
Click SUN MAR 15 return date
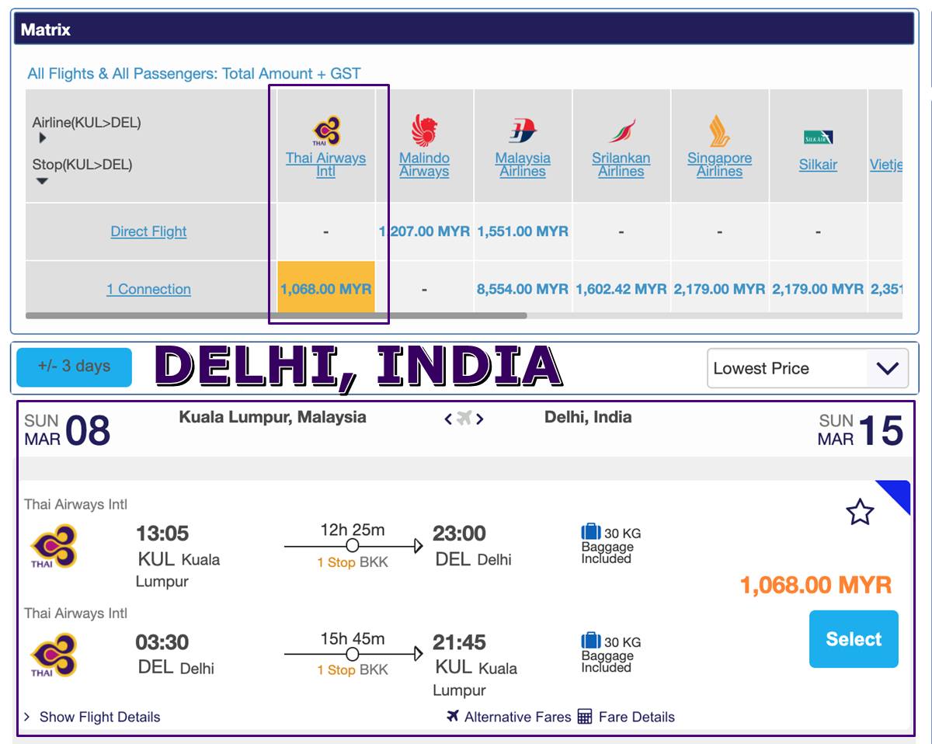(861, 430)
